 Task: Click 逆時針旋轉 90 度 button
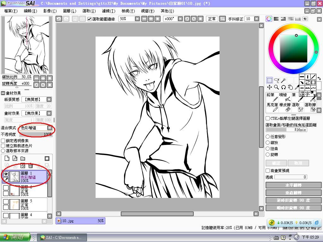pos(293,200)
